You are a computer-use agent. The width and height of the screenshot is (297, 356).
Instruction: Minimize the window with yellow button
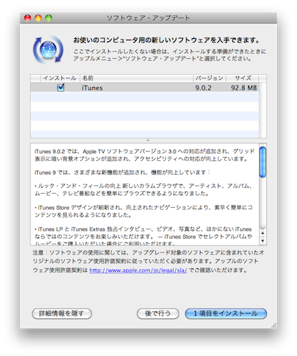(38, 18)
